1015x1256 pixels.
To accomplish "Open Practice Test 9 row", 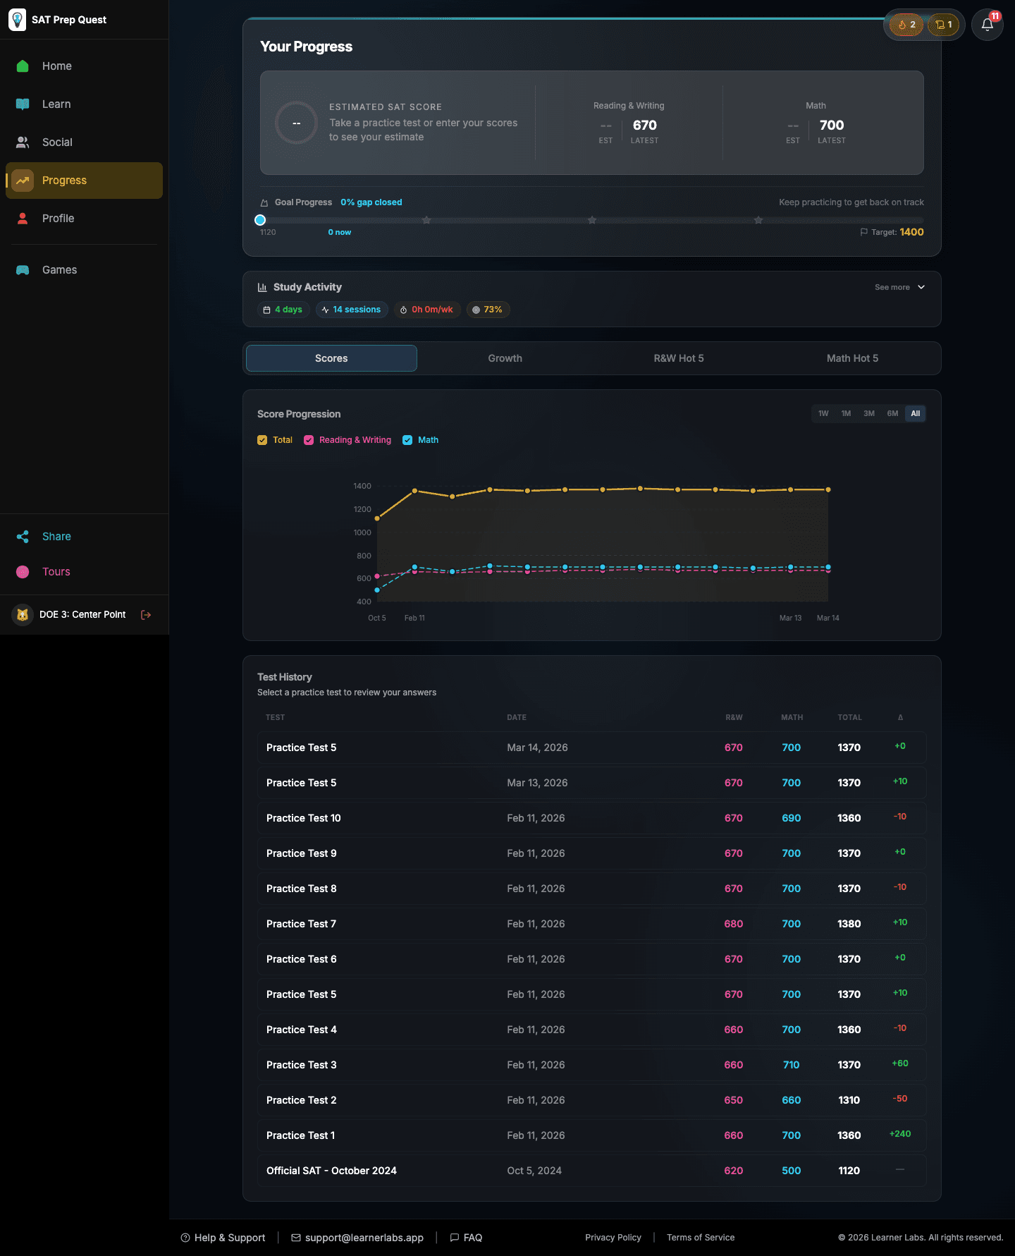I will 592,853.
